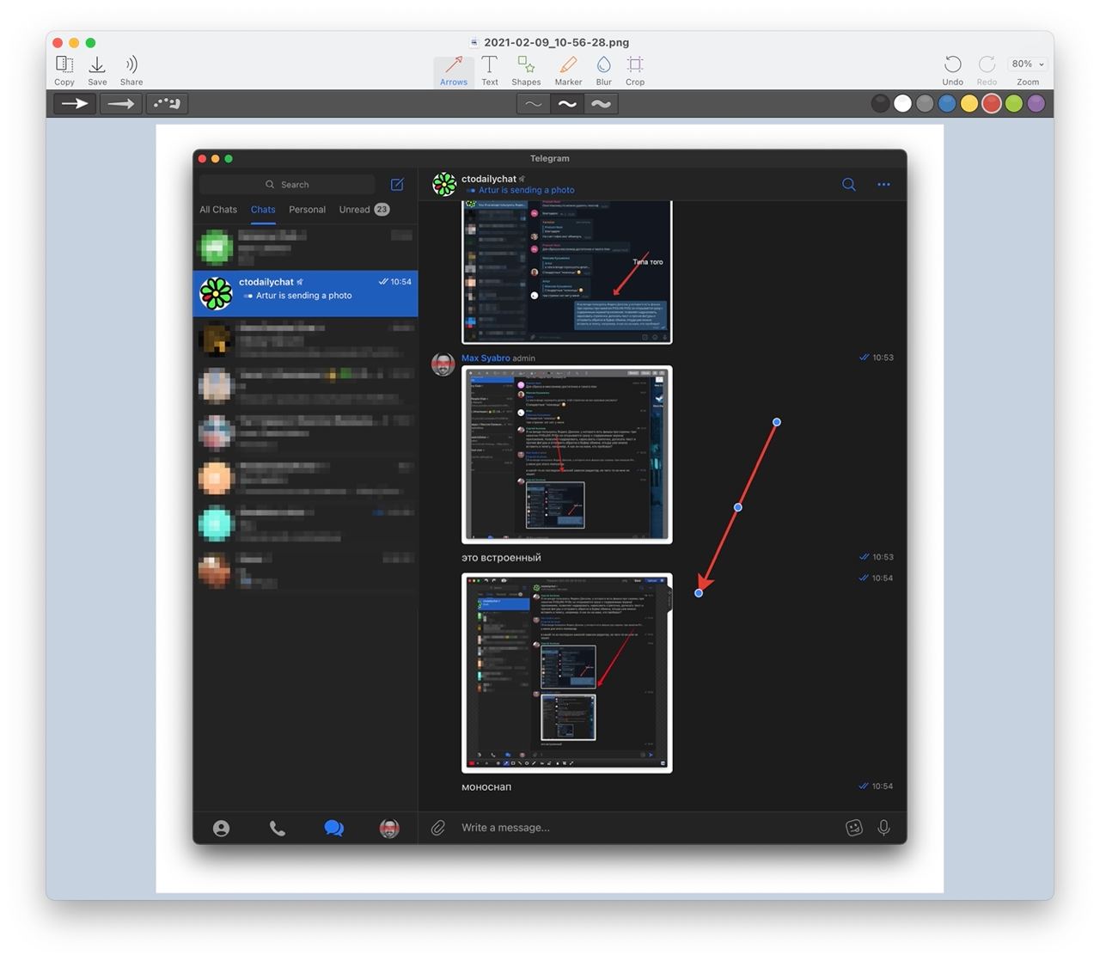Viewport: 1100px width, 961px height.
Task: Open the profile avatar settings icon in bottom bar
Action: [x=389, y=828]
